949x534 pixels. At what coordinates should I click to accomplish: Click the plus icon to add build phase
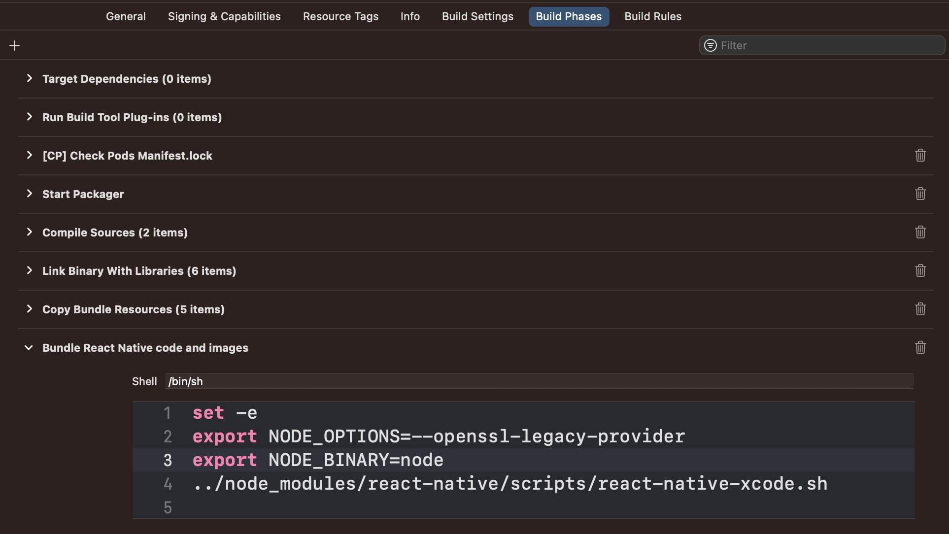(15, 46)
